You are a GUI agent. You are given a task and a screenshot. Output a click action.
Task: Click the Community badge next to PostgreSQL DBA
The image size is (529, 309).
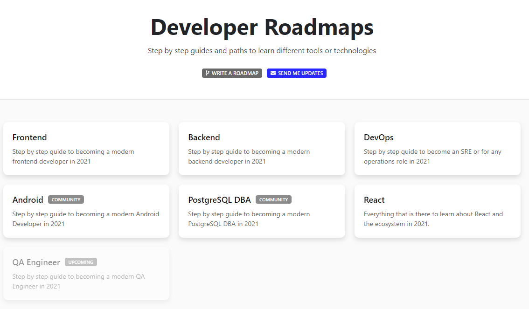click(274, 199)
